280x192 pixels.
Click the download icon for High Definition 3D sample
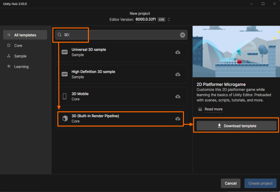pos(178,74)
